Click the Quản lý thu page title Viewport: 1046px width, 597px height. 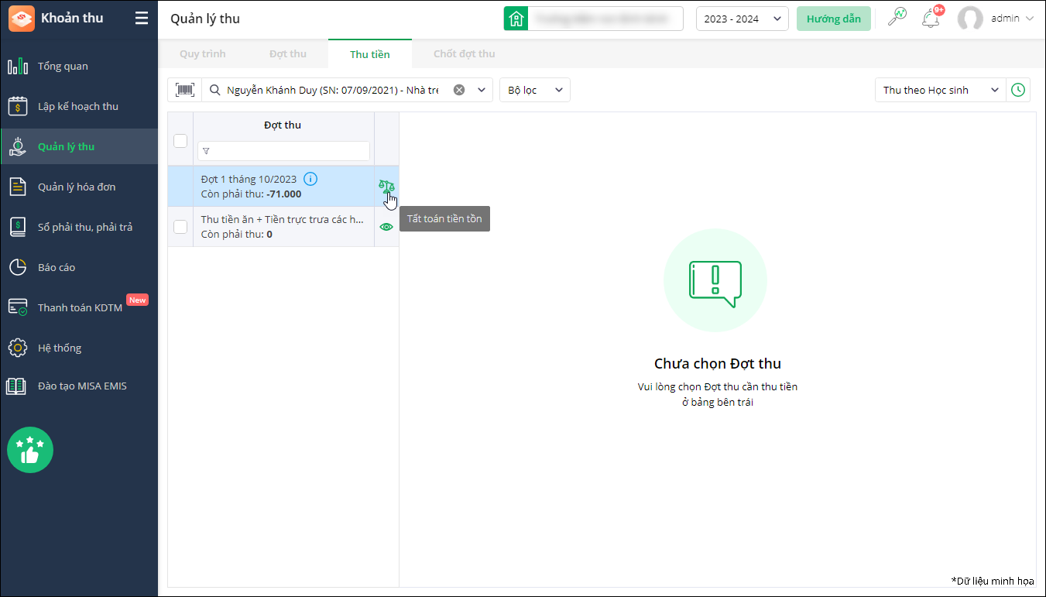click(x=205, y=19)
